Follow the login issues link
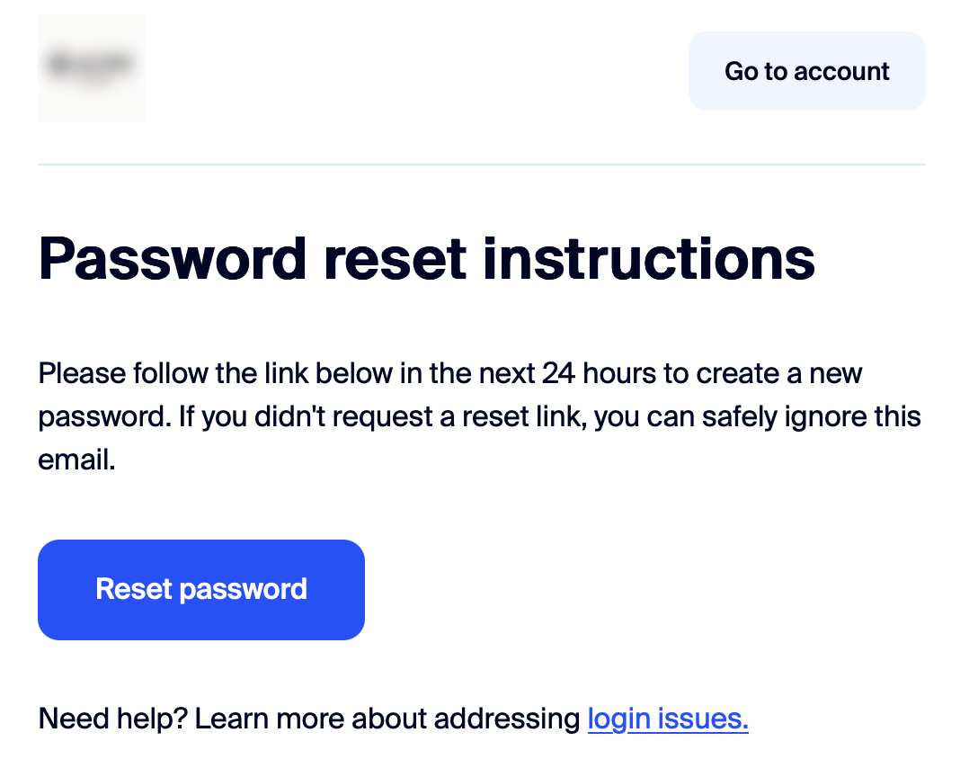 pos(668,719)
